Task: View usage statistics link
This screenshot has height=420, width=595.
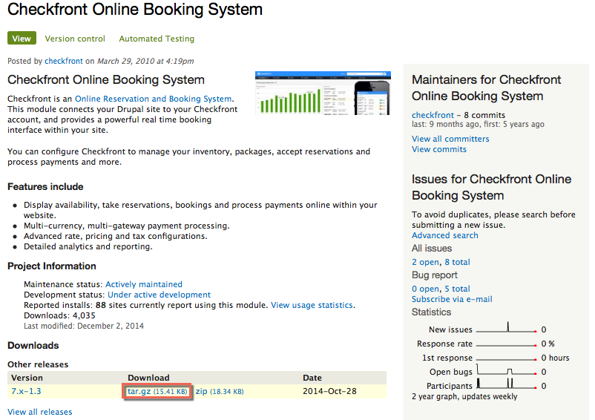Action: pos(312,305)
